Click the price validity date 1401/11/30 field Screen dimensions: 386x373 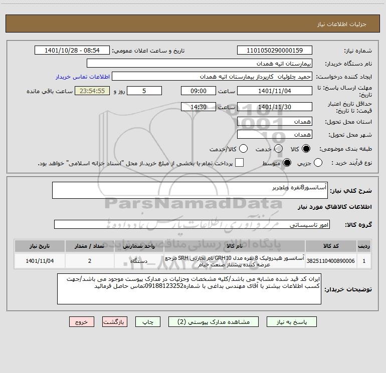[275, 107]
